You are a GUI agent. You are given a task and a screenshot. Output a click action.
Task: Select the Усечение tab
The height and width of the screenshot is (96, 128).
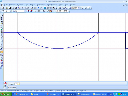(12, 87)
